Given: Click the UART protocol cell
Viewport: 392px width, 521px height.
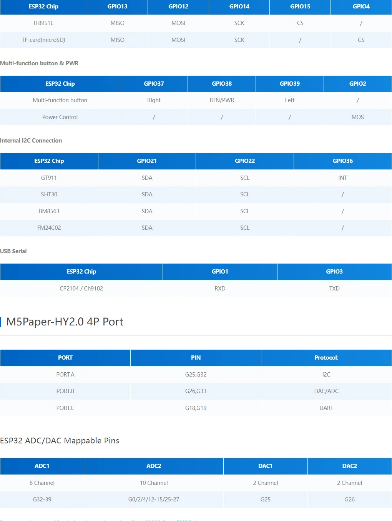Looking at the screenshot, I should point(326,408).
